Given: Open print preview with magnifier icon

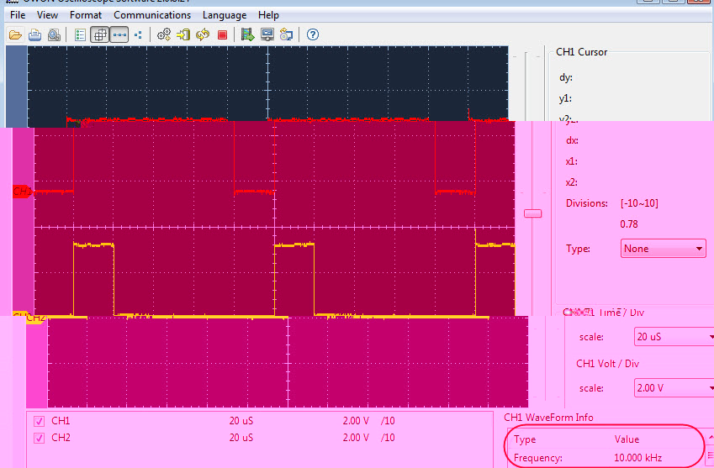Looking at the screenshot, I should point(54,34).
